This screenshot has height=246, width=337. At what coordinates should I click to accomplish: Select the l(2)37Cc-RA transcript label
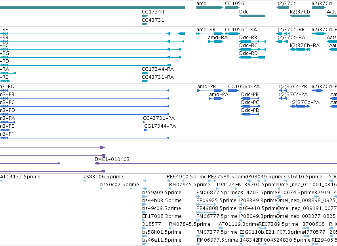[x=291, y=38]
